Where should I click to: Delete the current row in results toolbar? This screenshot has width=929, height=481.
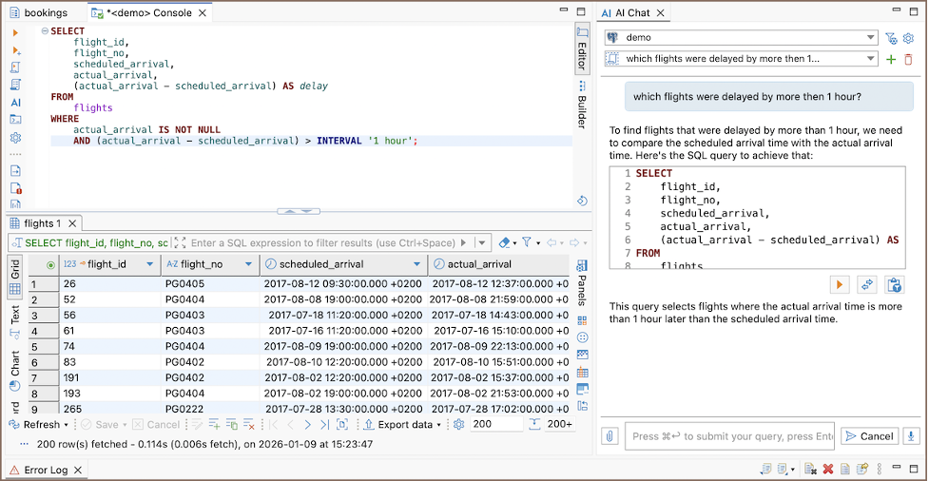pos(249,424)
